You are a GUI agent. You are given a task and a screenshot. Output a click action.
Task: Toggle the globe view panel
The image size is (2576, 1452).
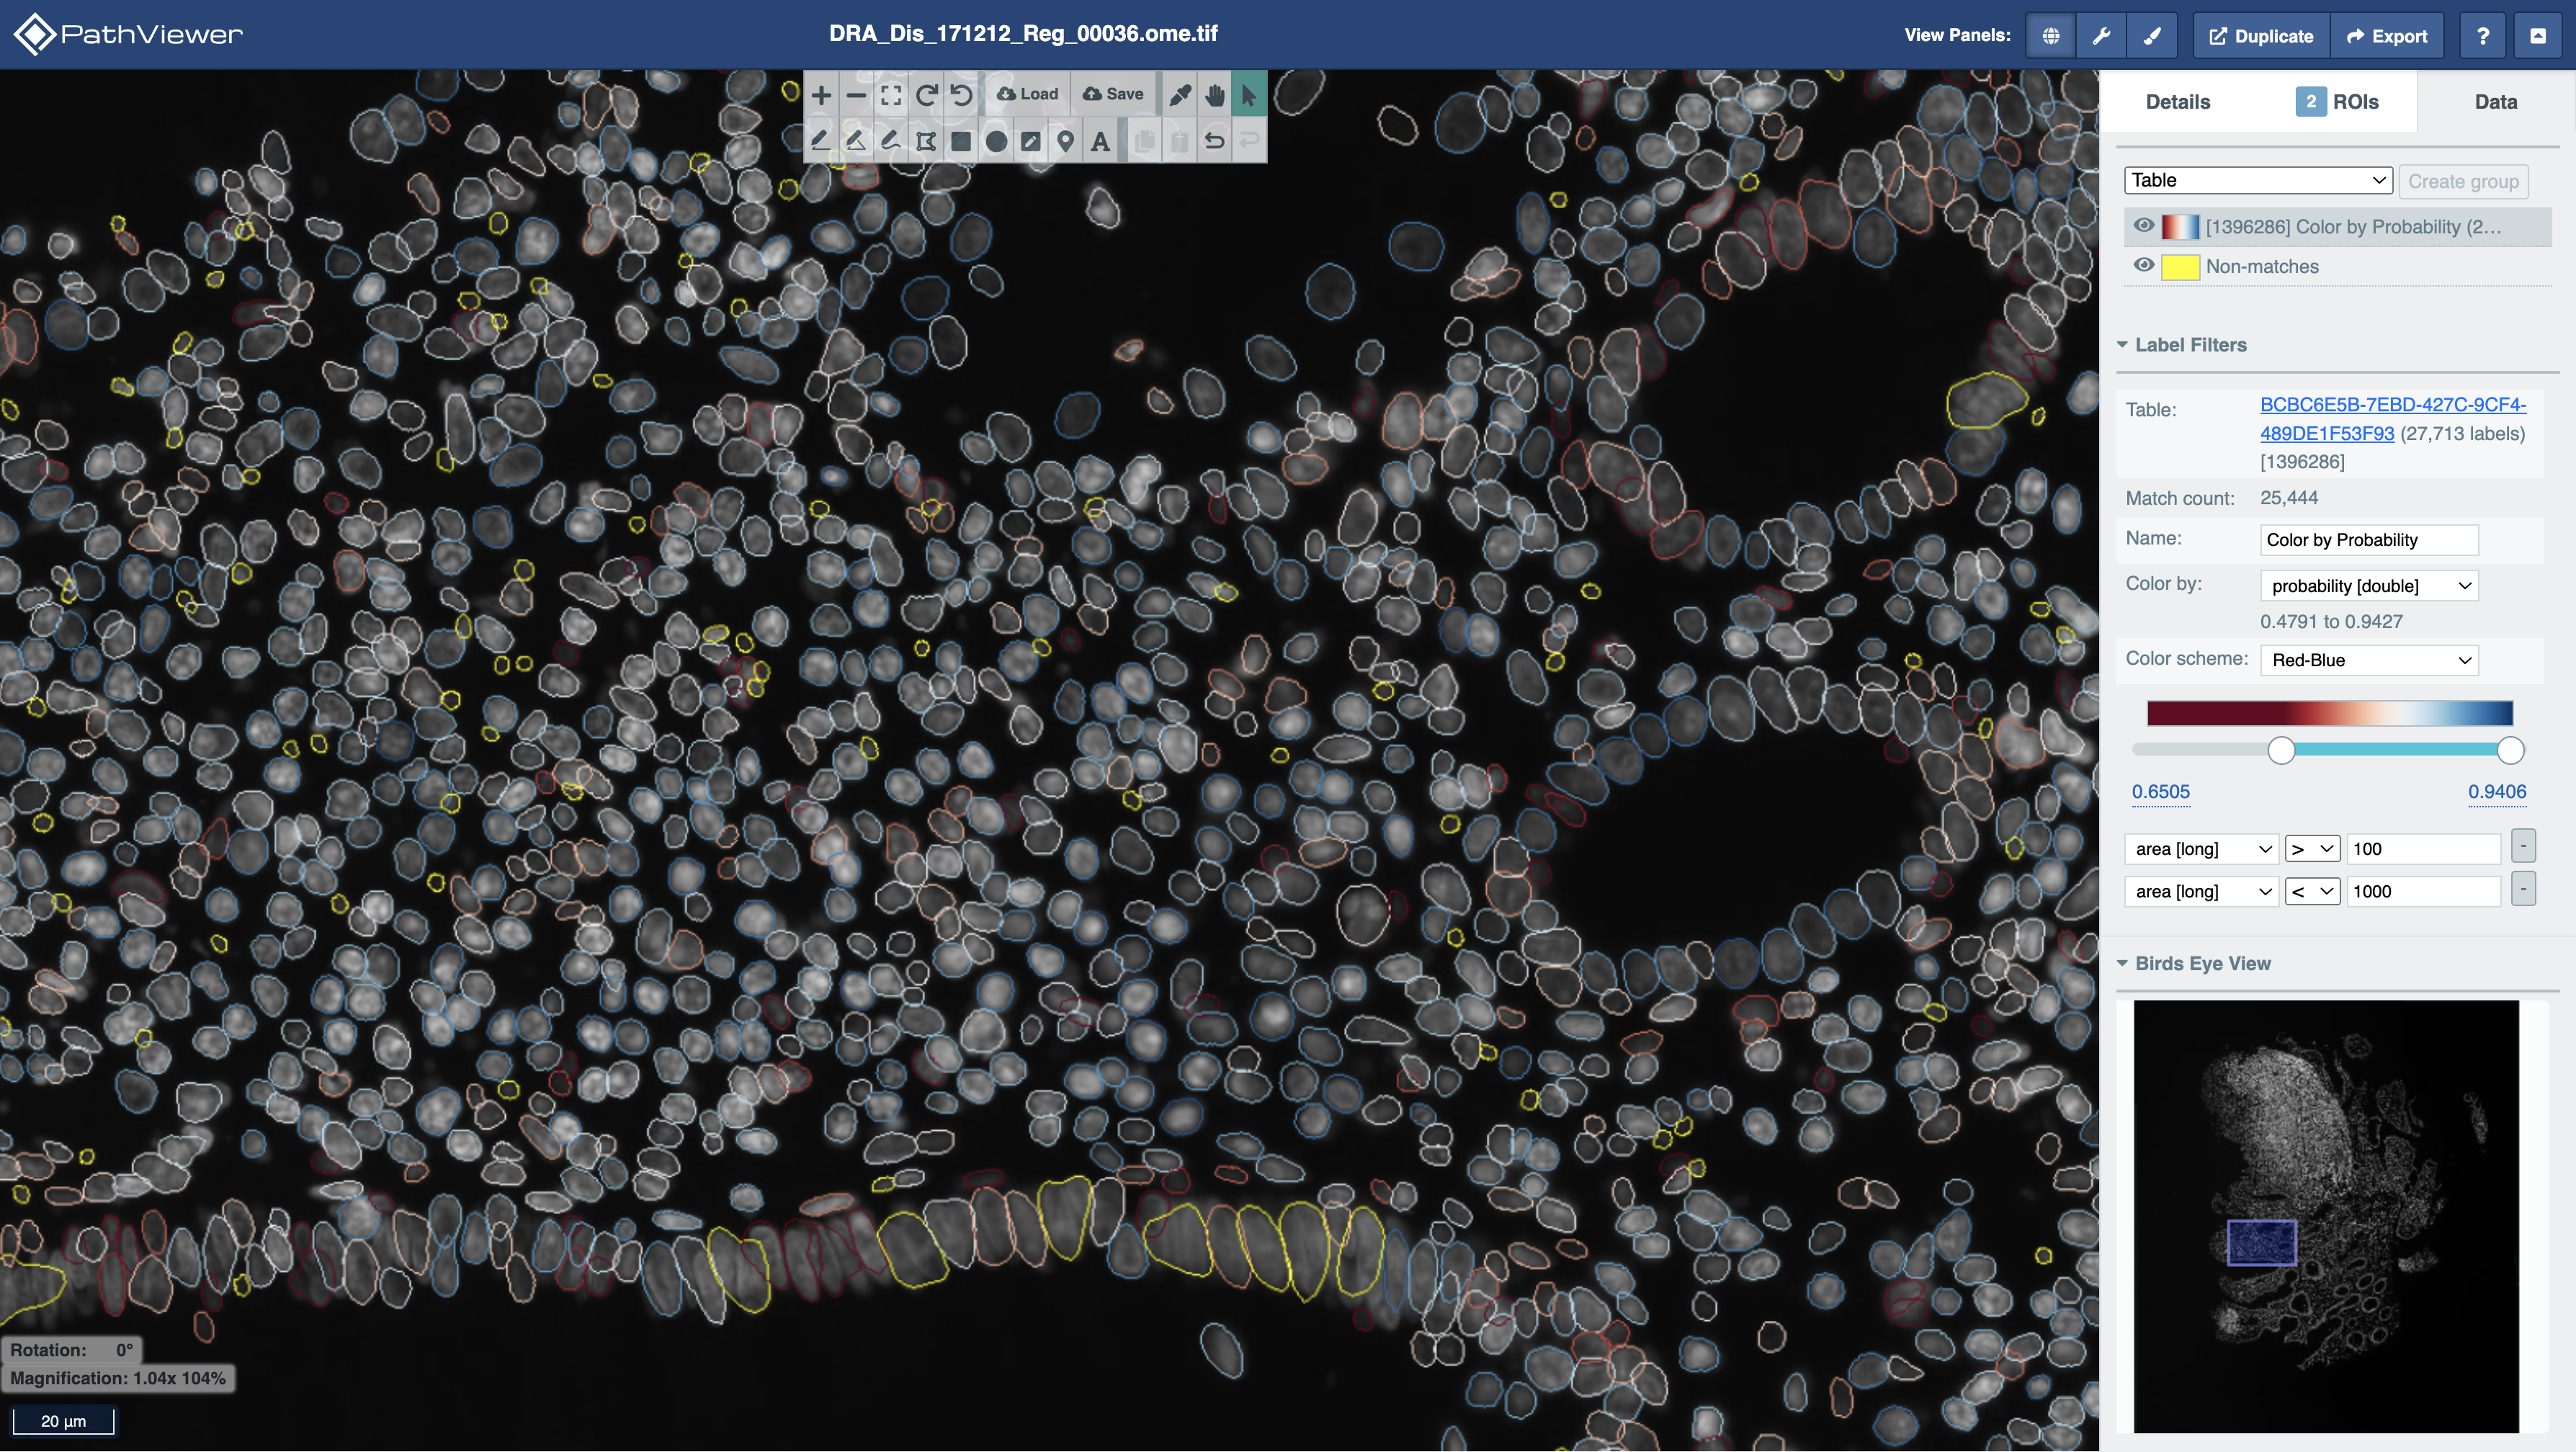pyautogui.click(x=2051, y=36)
